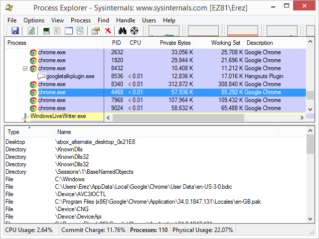
Task: Select the \Sessions\1\BaseNamedObjects handle entry
Action: pyautogui.click(x=94, y=172)
